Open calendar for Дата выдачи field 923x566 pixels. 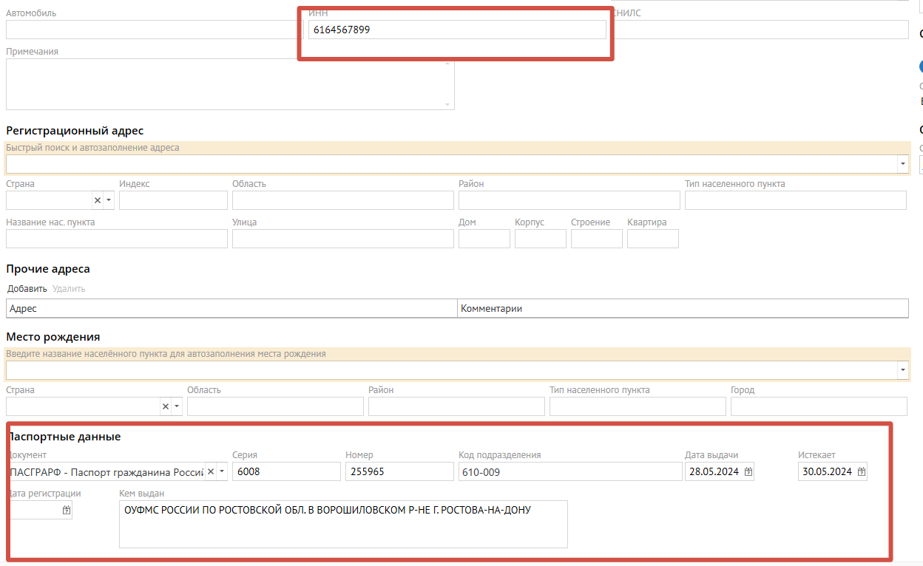[x=748, y=471]
